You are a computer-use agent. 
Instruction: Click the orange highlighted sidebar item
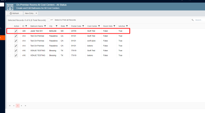2,38
